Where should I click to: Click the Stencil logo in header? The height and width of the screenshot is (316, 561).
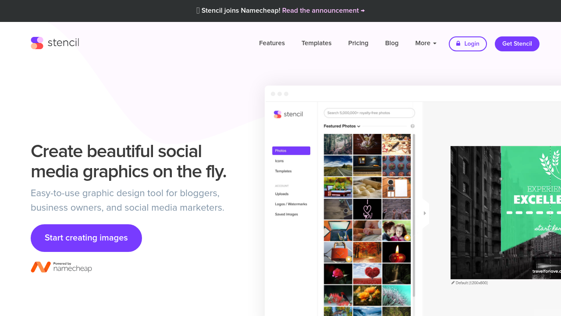pos(55,43)
